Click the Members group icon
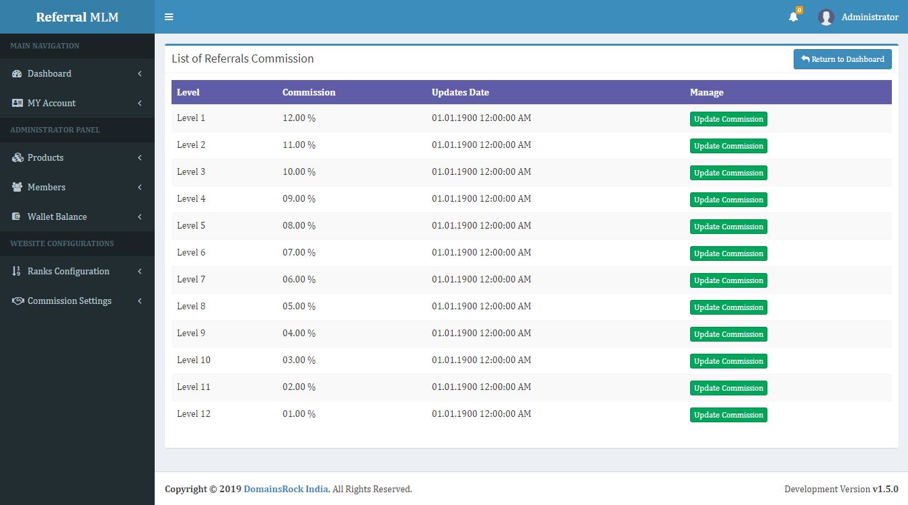The height and width of the screenshot is (505, 908). coord(17,188)
